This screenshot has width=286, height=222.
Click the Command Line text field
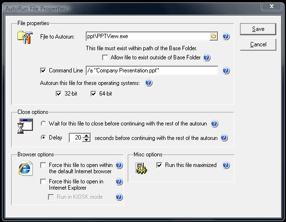(152, 70)
